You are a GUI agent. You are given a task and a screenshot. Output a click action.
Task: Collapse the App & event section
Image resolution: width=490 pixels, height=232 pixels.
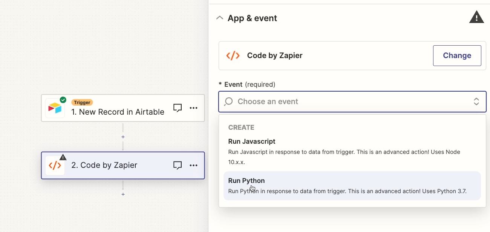219,18
